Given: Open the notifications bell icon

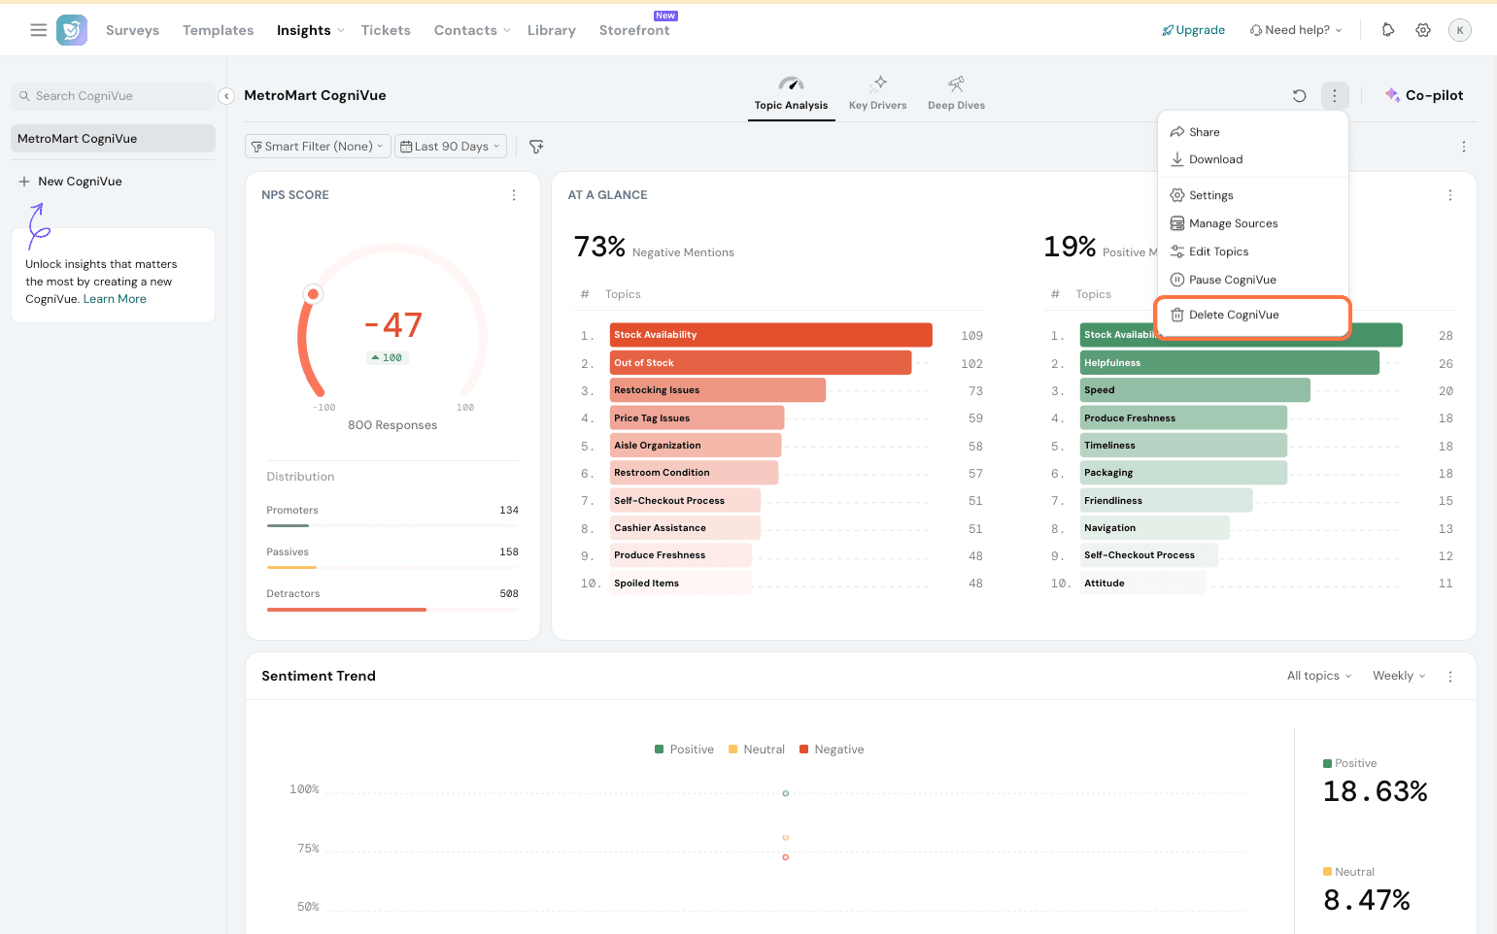Looking at the screenshot, I should click(x=1388, y=30).
